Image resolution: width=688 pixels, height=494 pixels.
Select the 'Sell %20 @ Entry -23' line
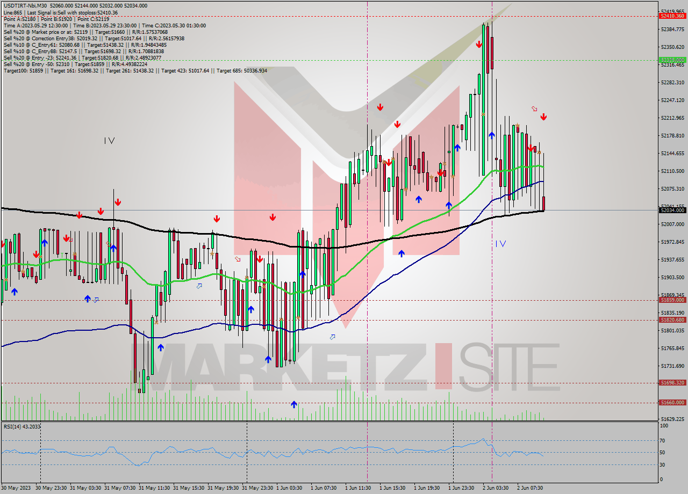point(83,57)
